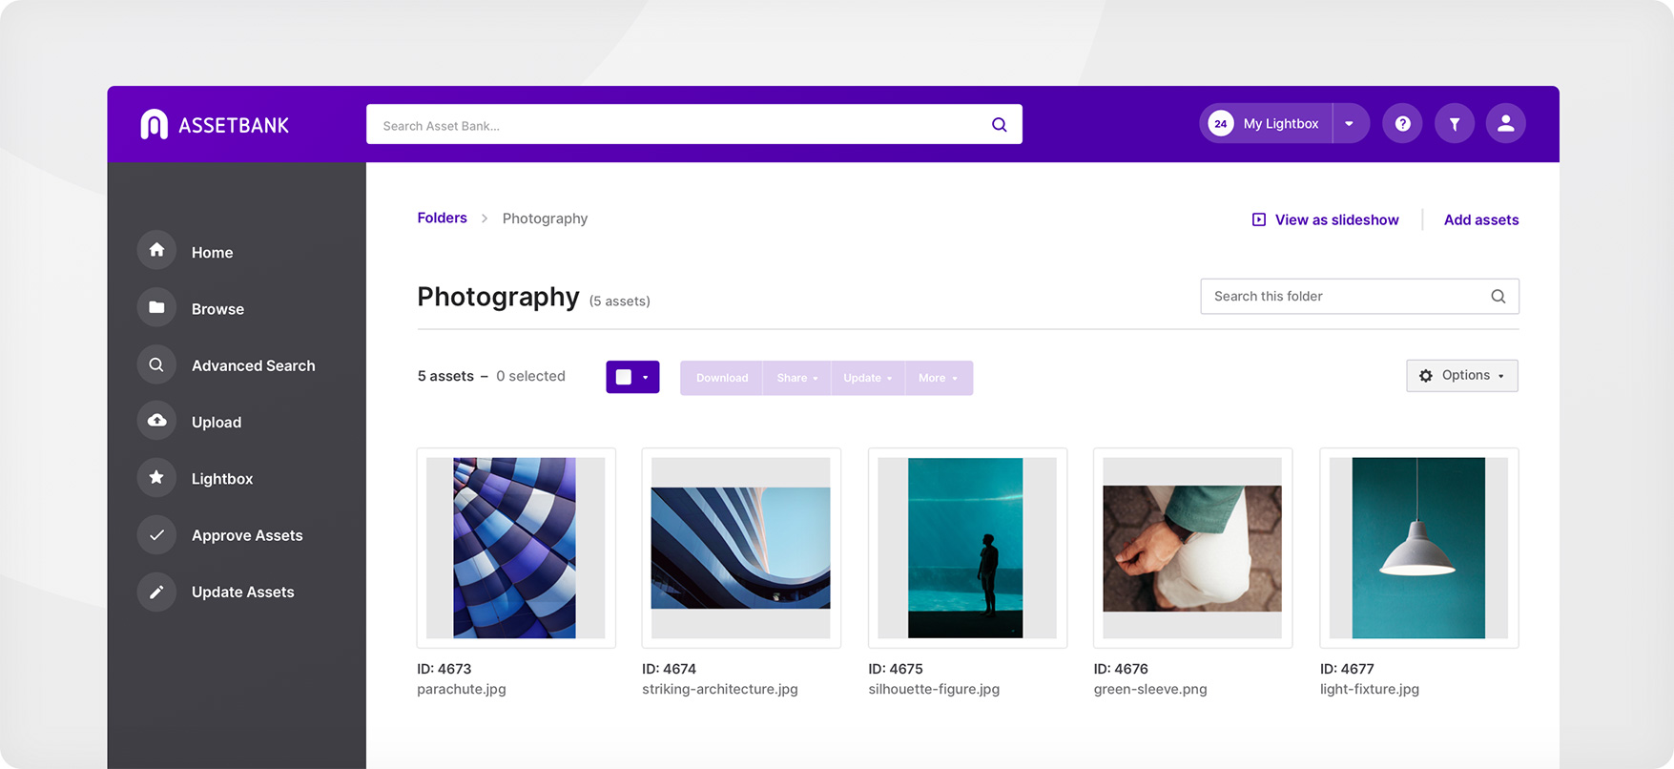This screenshot has width=1674, height=769.
Task: Click the My Lightbox button
Action: (1266, 123)
